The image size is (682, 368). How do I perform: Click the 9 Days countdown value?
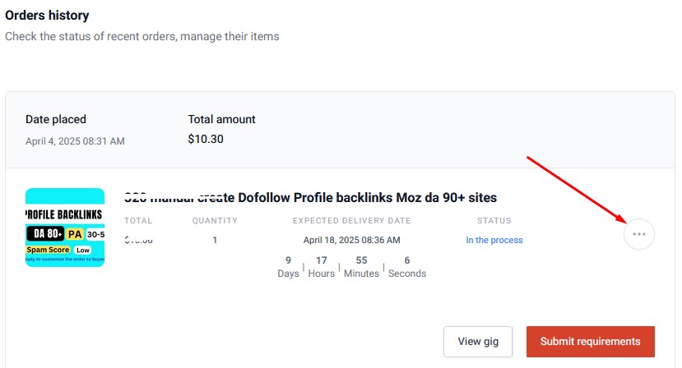[x=289, y=267]
